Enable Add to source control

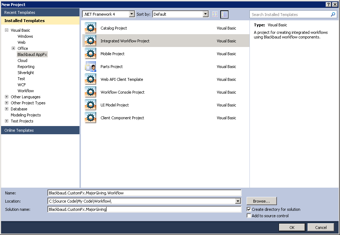click(249, 215)
